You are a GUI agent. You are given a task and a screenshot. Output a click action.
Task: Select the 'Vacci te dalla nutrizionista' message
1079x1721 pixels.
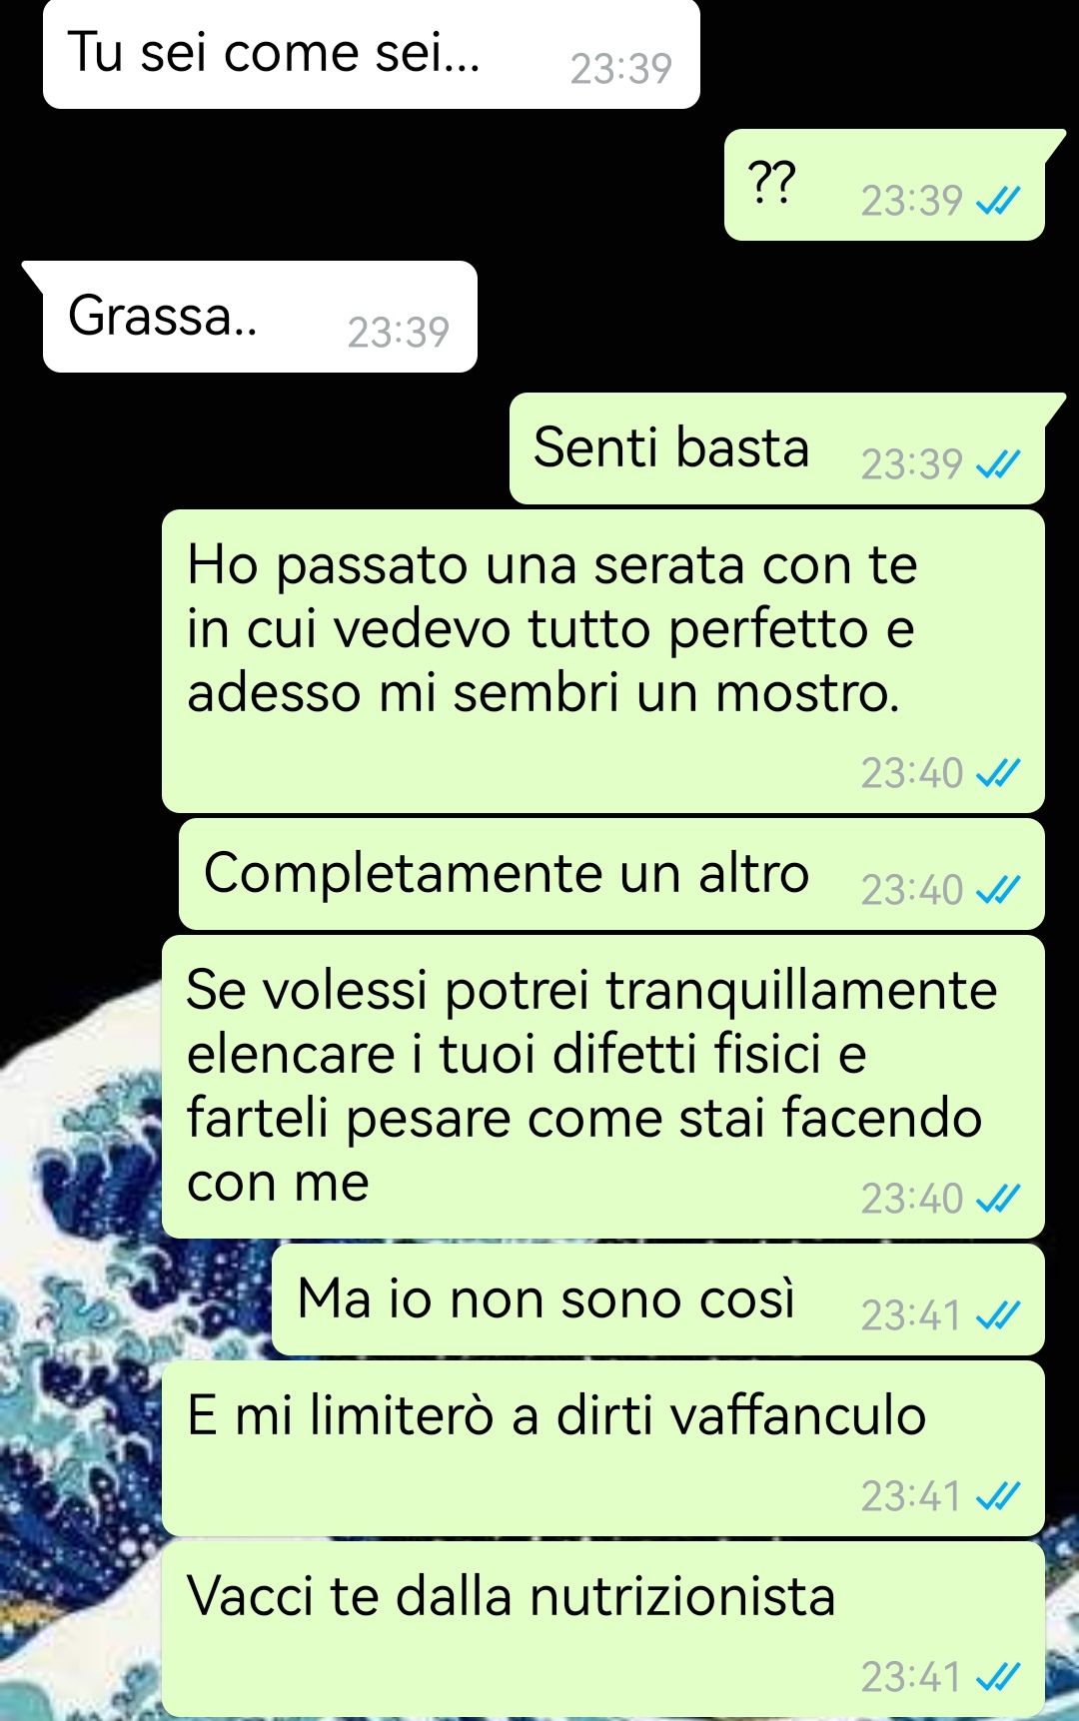603,1629
